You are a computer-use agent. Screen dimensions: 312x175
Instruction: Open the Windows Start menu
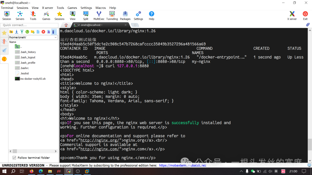(x=4, y=171)
